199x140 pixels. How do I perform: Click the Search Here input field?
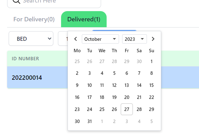click(59, 2)
